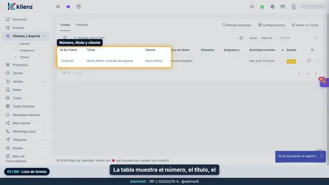Open the notifications widget with 99+ badge
Image resolution: width=329 pixels, height=185 pixels.
tap(324, 82)
